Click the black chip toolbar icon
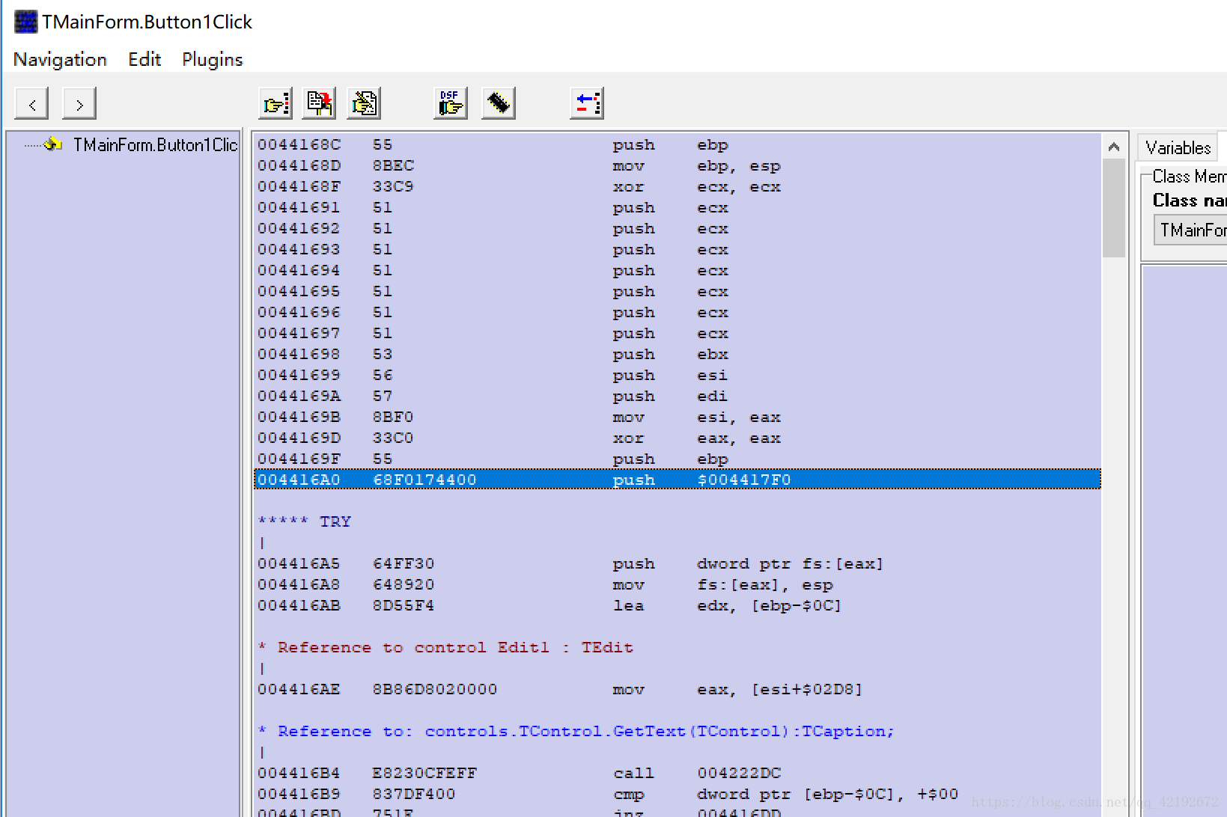The image size is (1227, 817). 499,103
